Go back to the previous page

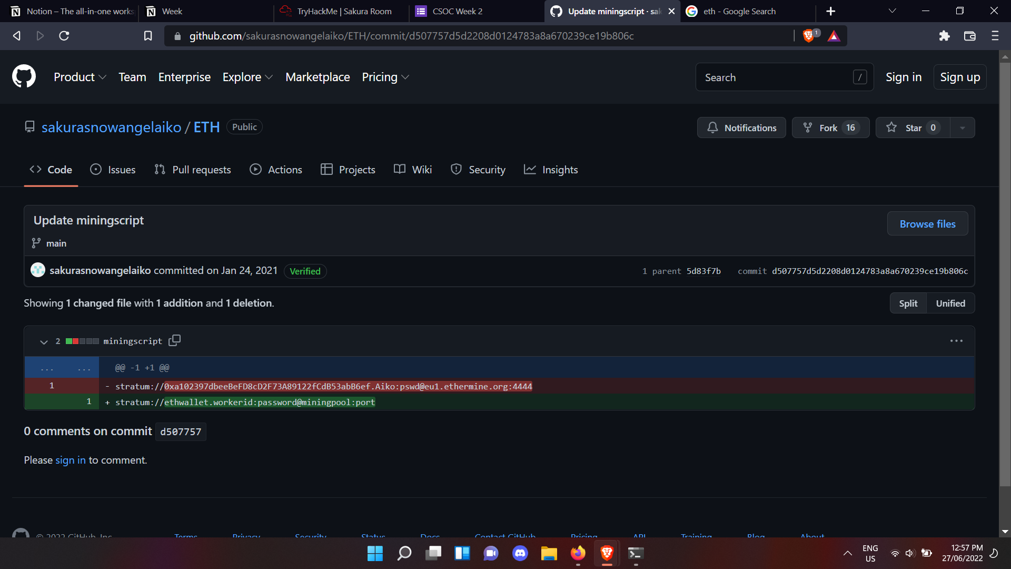(17, 36)
